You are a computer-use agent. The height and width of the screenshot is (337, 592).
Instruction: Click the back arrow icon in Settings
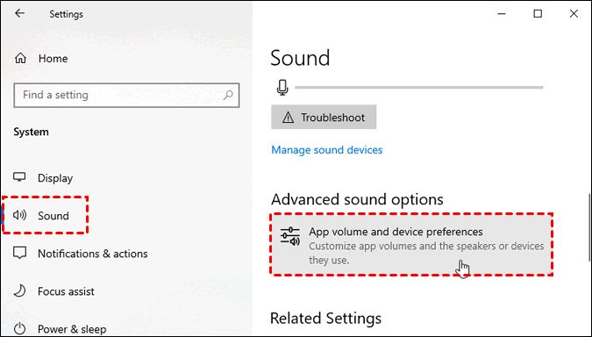pyautogui.click(x=19, y=13)
